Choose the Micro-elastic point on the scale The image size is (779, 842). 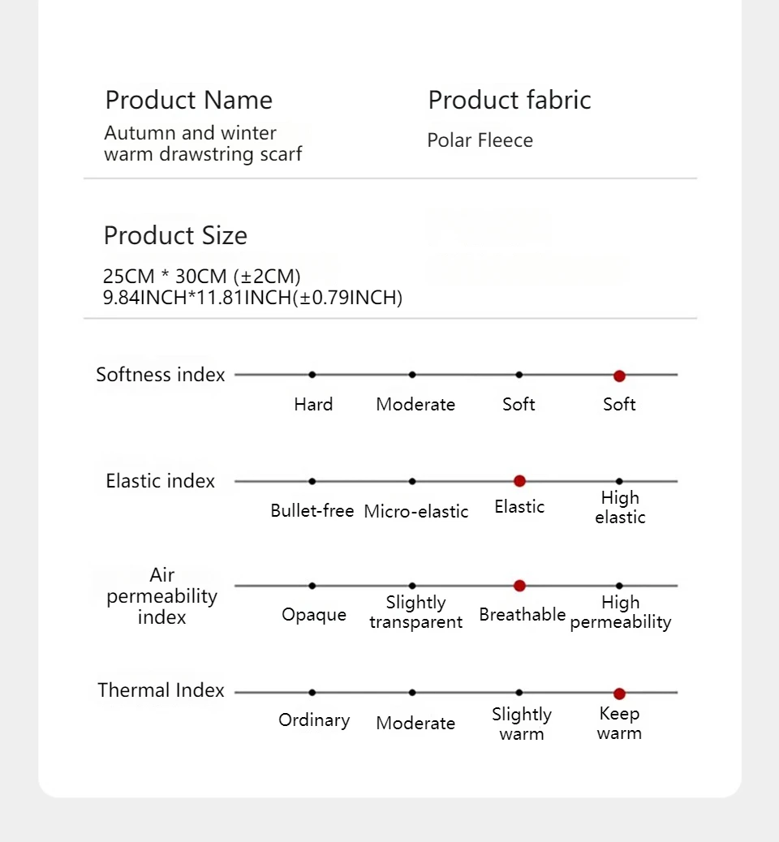(412, 481)
